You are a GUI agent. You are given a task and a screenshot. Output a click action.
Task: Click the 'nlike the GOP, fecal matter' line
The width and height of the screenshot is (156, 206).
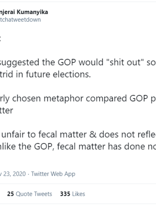[52, 146]
